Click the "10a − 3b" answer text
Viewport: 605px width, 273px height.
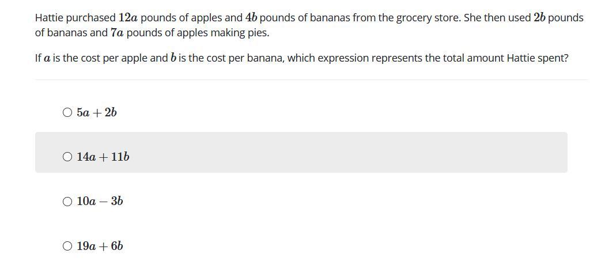100,201
